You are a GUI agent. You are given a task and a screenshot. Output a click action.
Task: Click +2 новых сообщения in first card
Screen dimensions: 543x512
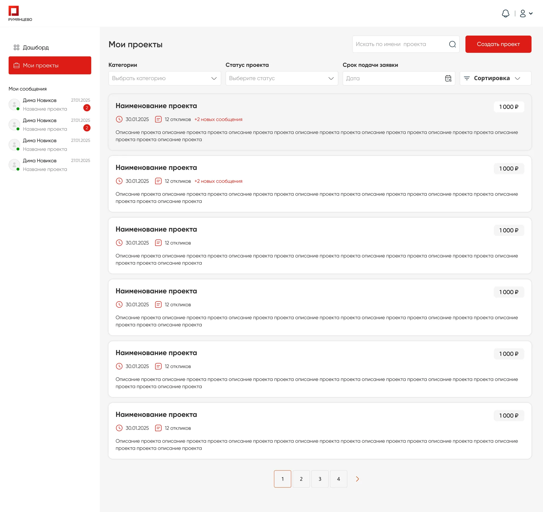point(218,119)
